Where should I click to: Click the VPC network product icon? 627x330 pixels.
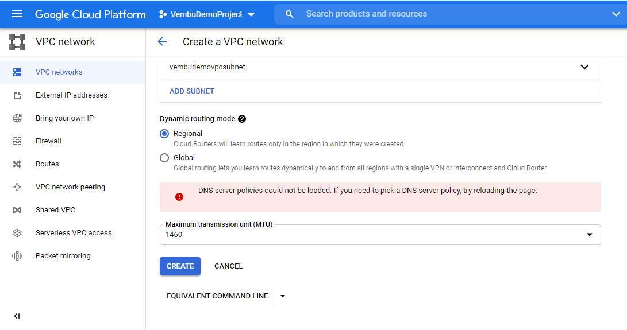[17, 41]
